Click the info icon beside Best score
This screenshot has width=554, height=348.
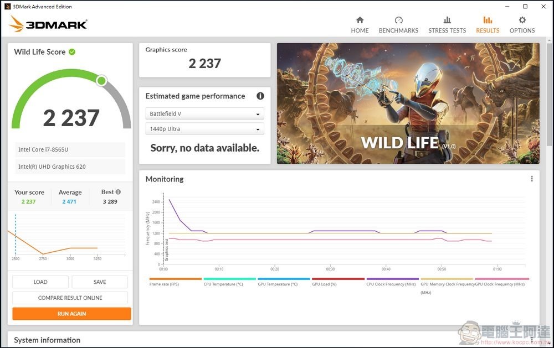coord(118,192)
